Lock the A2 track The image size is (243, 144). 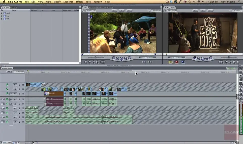[19, 104]
